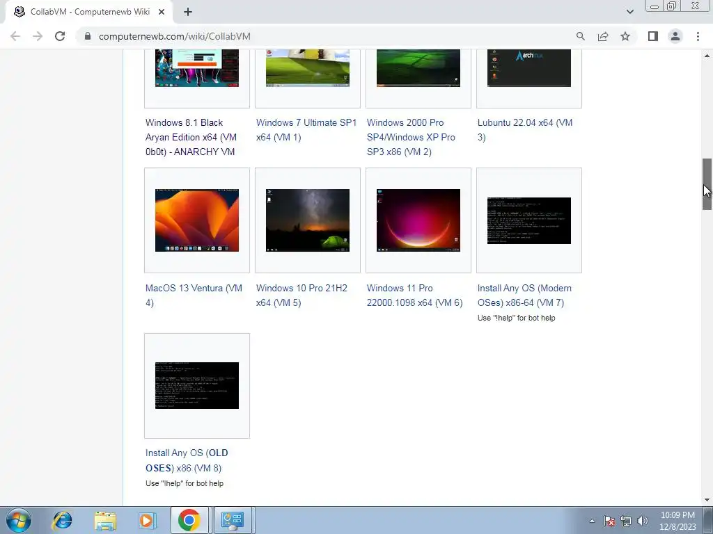The width and height of the screenshot is (713, 534).
Task: Open Windows 11 Pro 22000.1098 x64 link
Action: click(x=415, y=295)
